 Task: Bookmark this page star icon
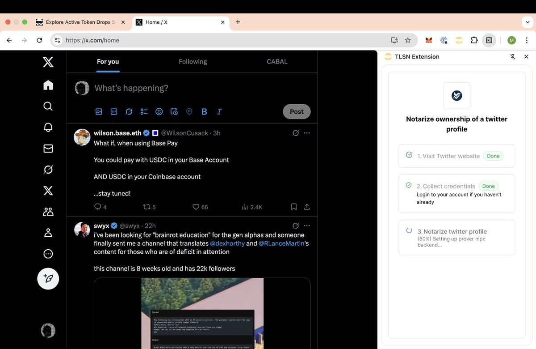[408, 40]
